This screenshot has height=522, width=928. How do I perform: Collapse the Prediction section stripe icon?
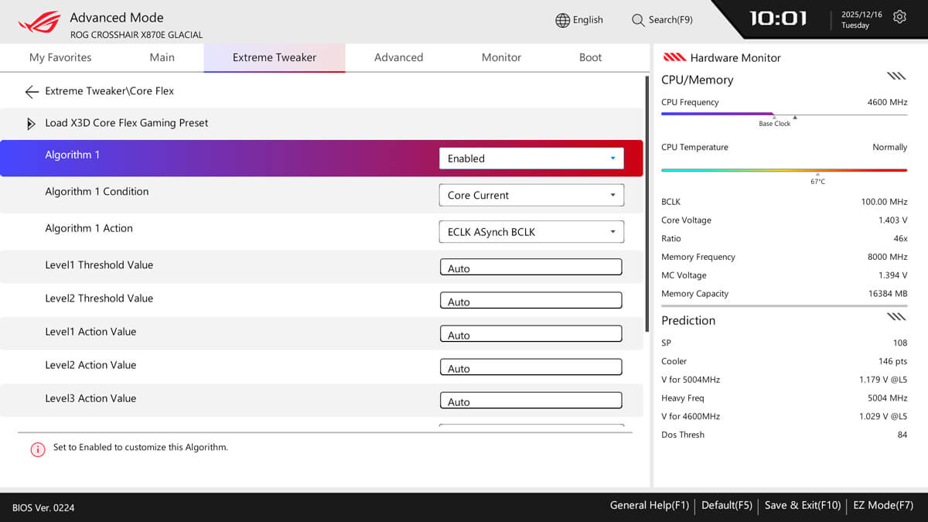[x=896, y=317]
